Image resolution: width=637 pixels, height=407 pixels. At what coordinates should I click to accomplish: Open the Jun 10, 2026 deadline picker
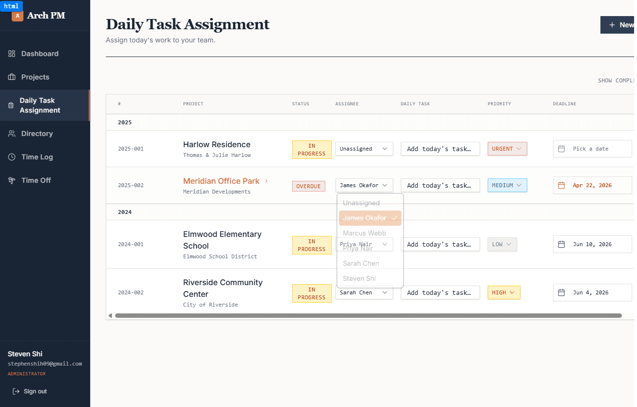coord(593,244)
